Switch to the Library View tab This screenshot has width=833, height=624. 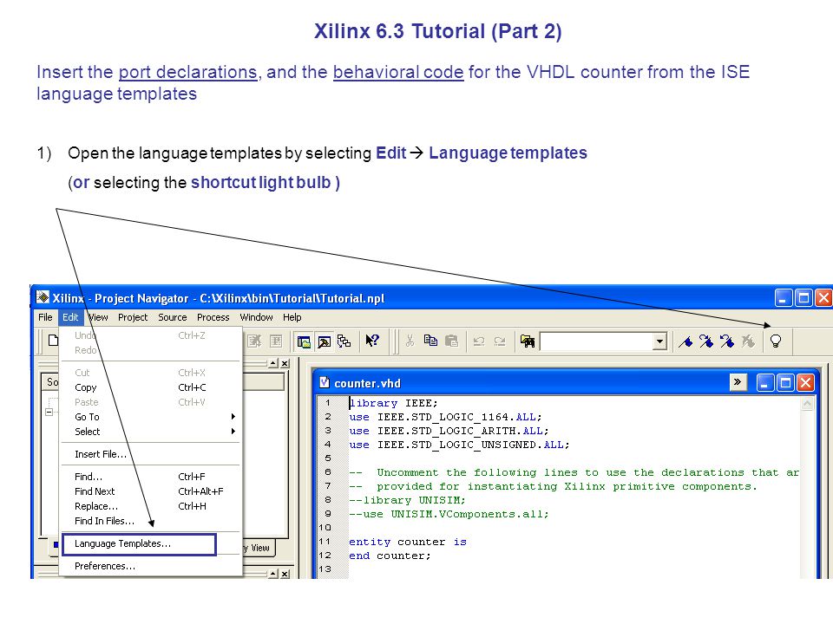click(x=259, y=548)
